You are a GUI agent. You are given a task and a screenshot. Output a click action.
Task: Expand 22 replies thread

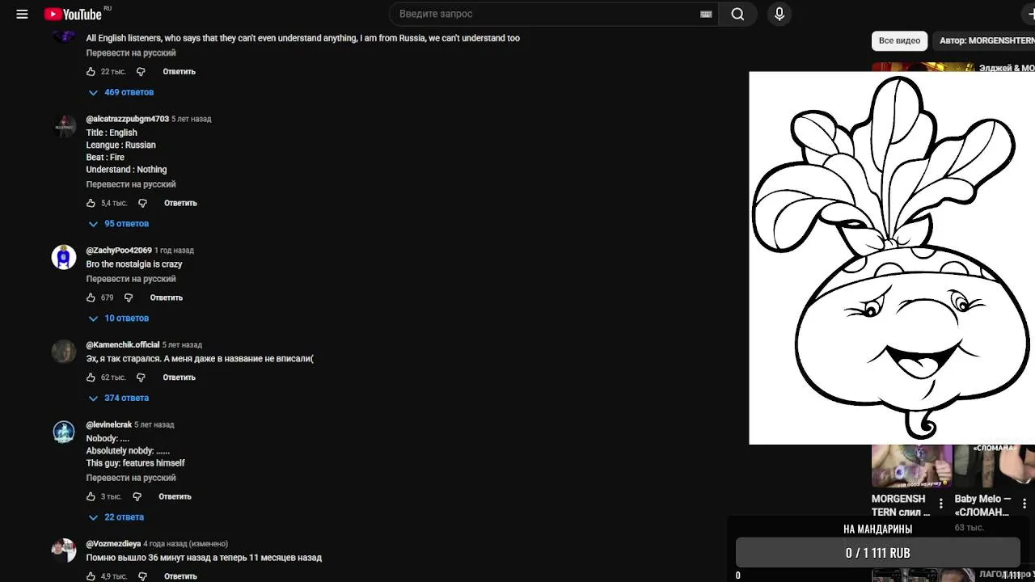(116, 517)
